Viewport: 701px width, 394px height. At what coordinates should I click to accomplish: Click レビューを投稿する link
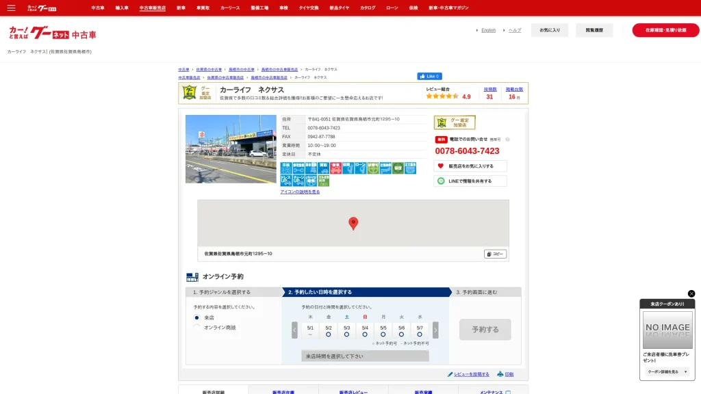coord(471,374)
